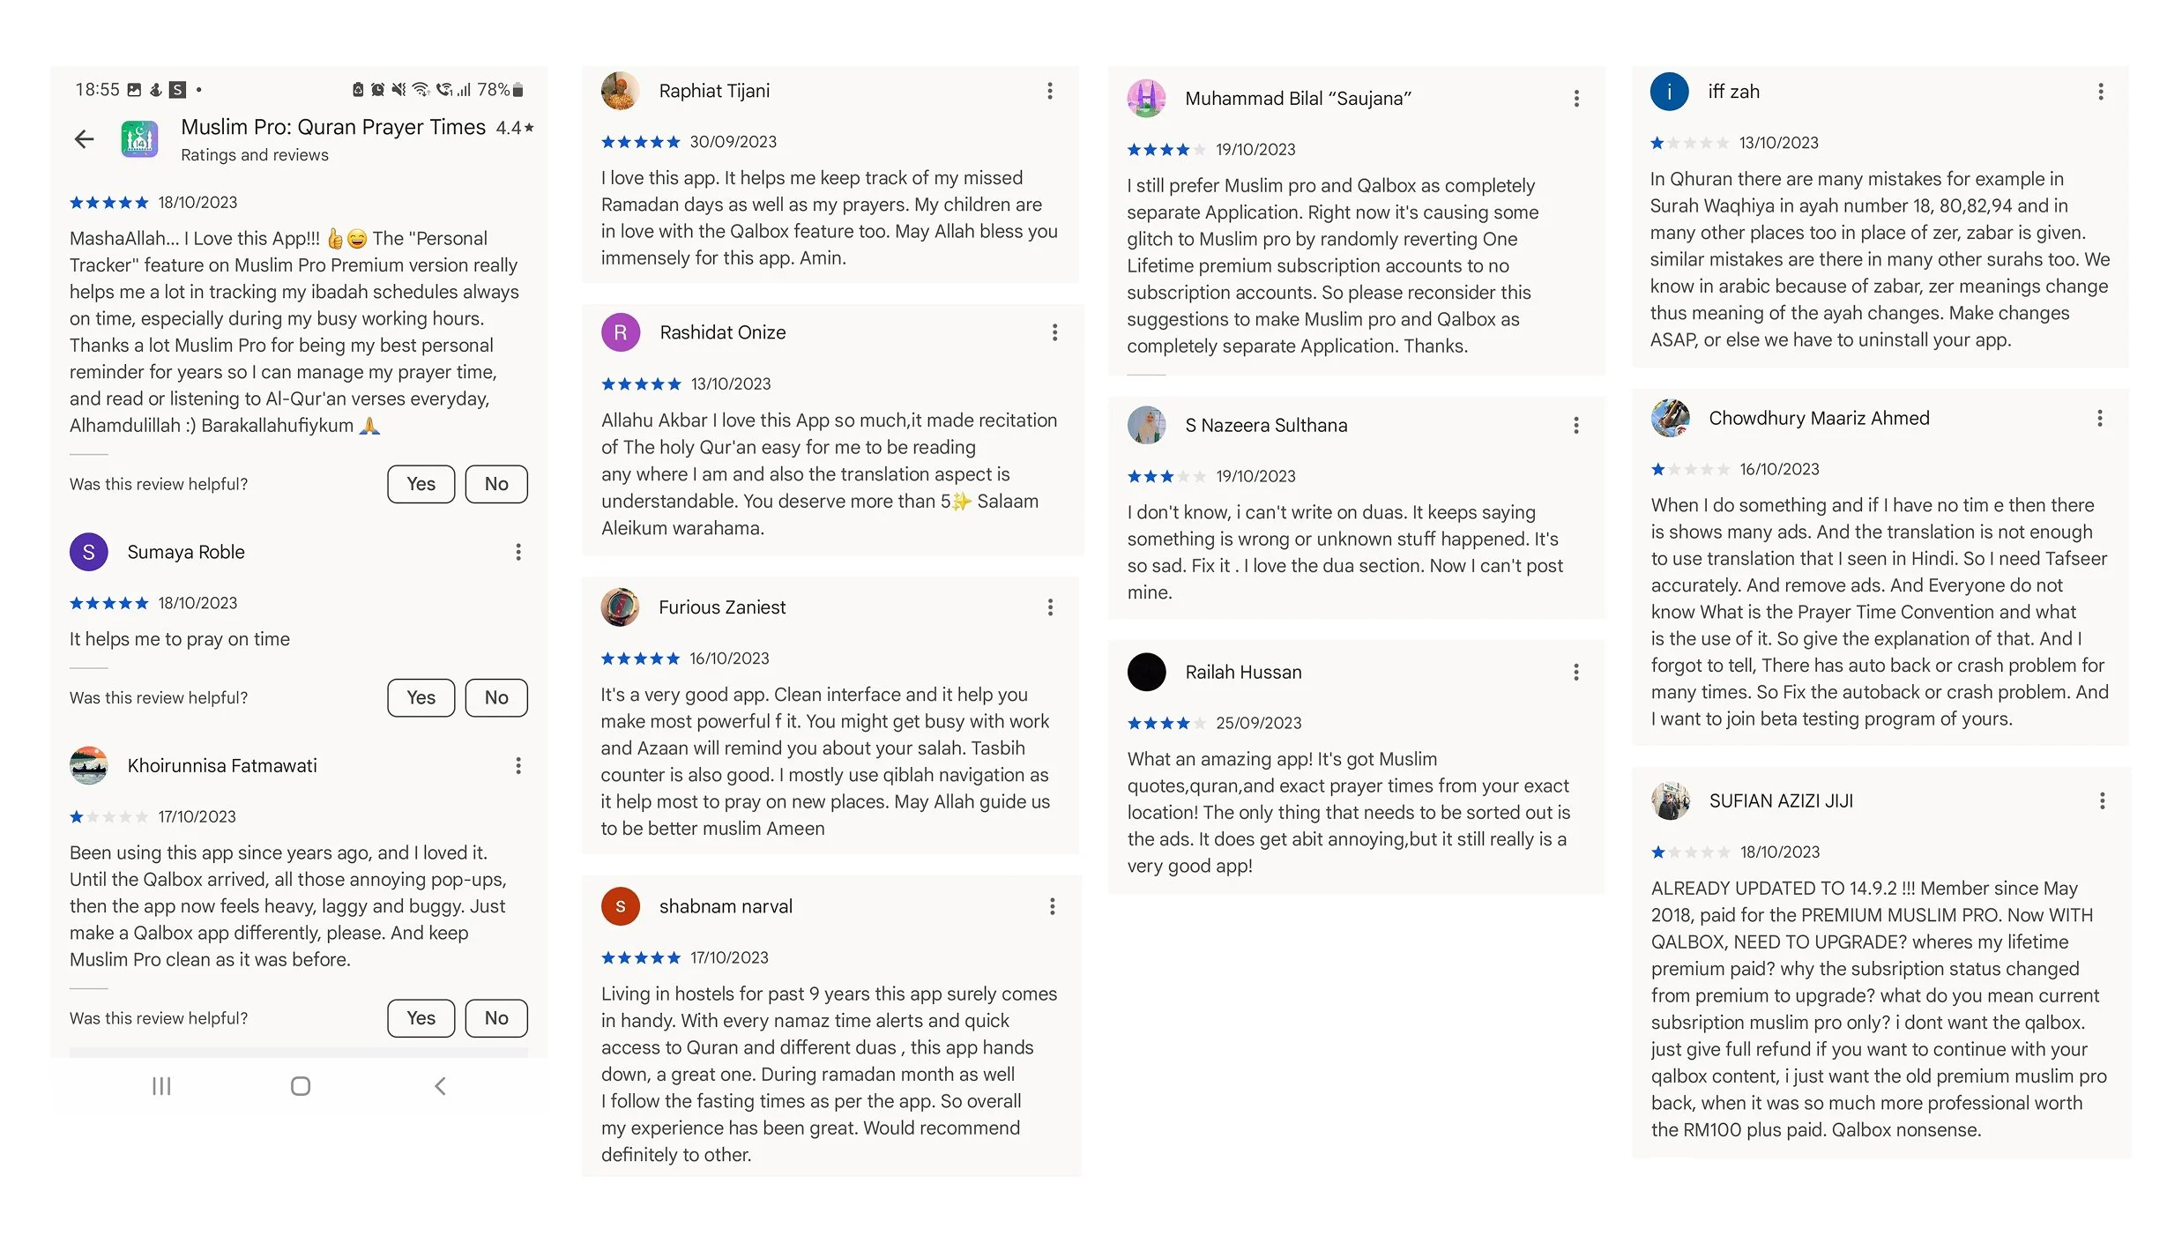Open options menu for Khoirunnisa Fatmawati's review
Image resolution: width=2182 pixels, height=1243 pixels.
point(518,765)
